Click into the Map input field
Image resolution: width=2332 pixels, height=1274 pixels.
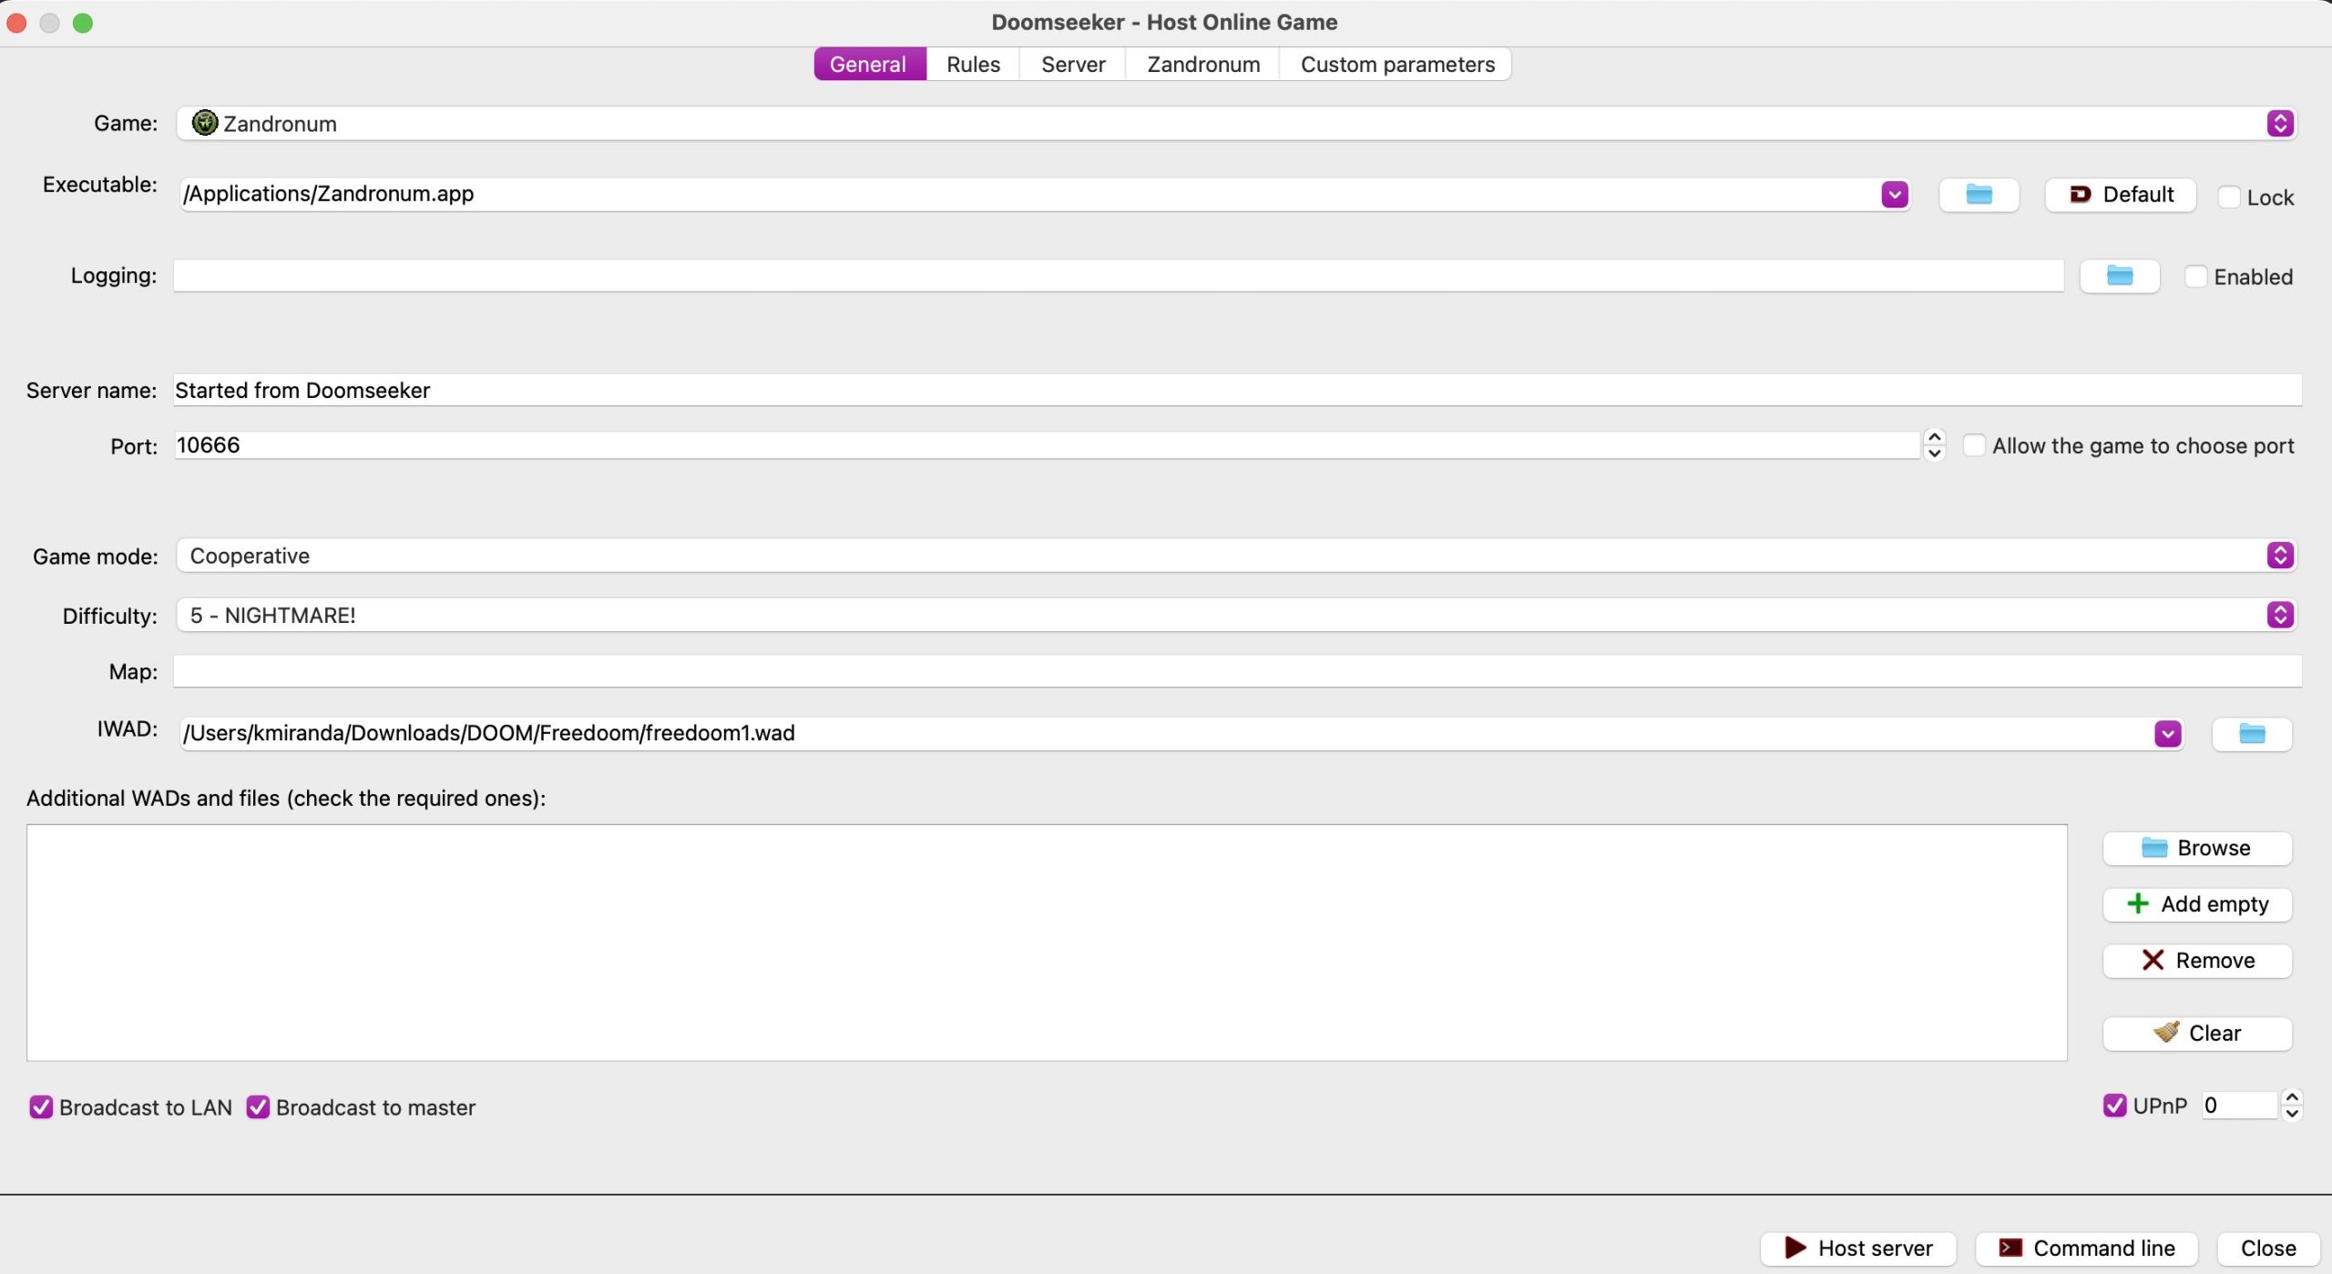(x=1237, y=672)
